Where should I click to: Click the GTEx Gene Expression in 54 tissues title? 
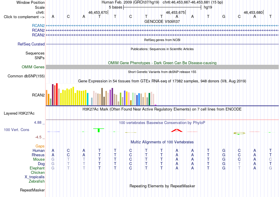162,81
